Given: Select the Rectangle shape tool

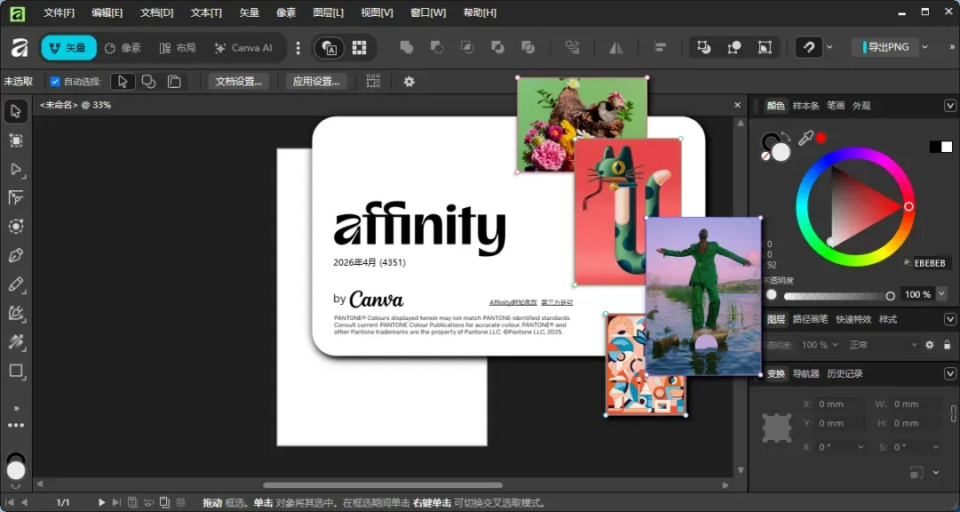Looking at the screenshot, I should (16, 371).
